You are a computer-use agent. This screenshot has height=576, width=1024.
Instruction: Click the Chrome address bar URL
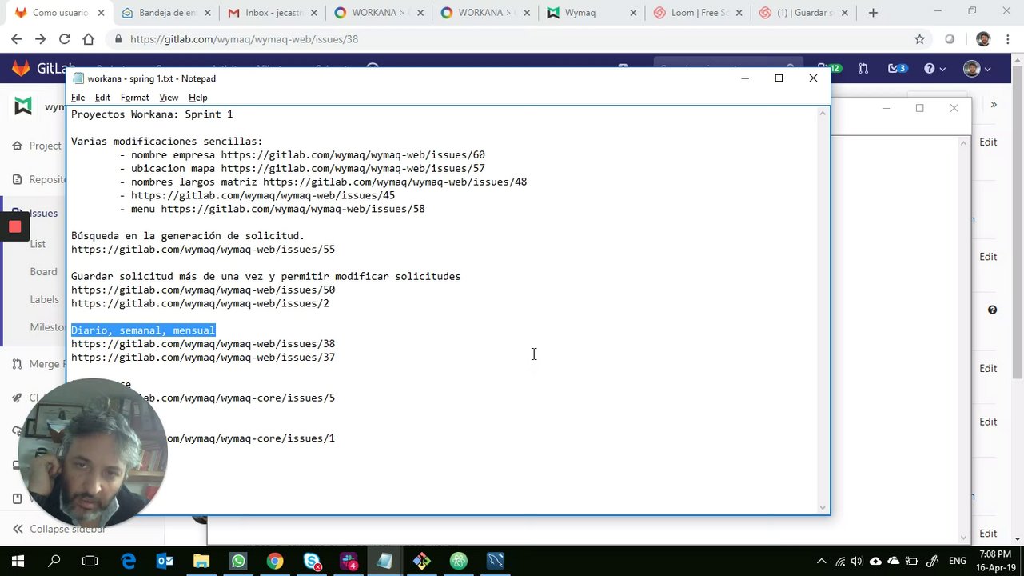[244, 39]
